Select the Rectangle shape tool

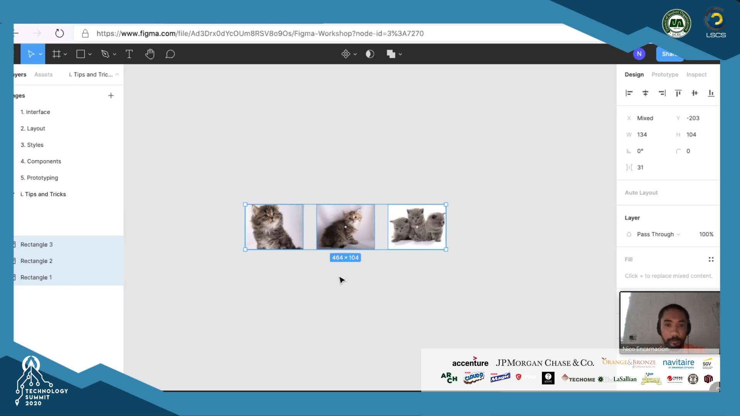point(81,54)
